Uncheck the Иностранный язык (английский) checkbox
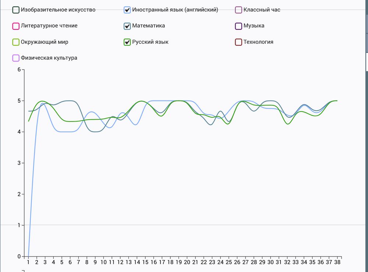This screenshot has height=272, width=368. (x=127, y=10)
